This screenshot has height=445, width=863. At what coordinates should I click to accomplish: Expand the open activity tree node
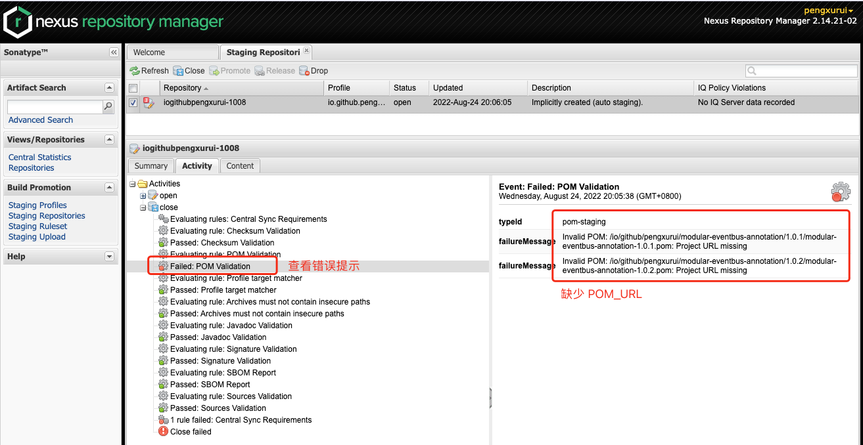coord(143,196)
